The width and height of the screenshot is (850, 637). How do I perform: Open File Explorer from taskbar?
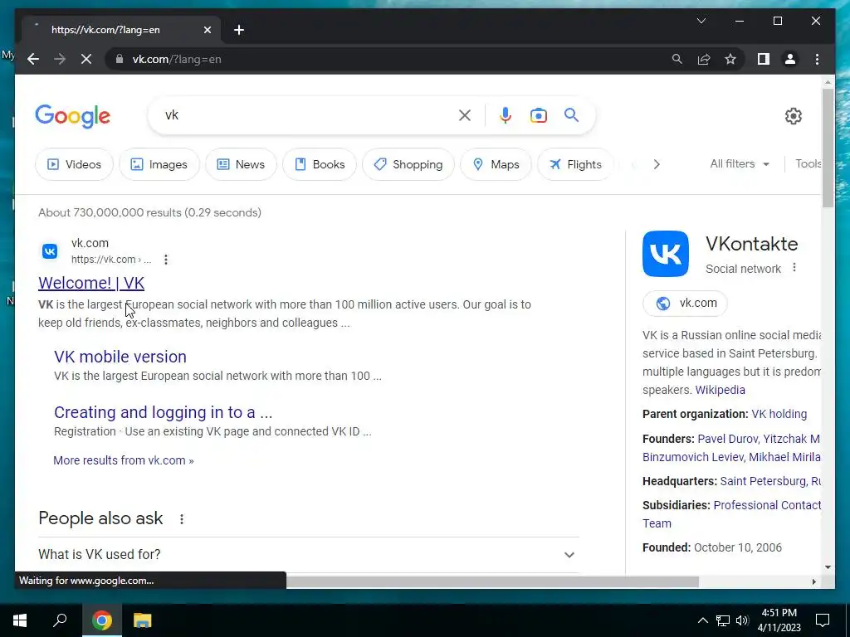click(142, 620)
